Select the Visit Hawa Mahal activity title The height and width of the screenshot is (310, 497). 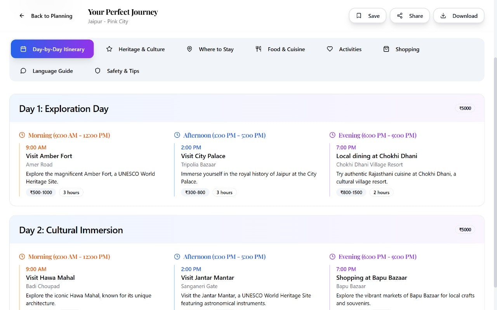point(50,277)
